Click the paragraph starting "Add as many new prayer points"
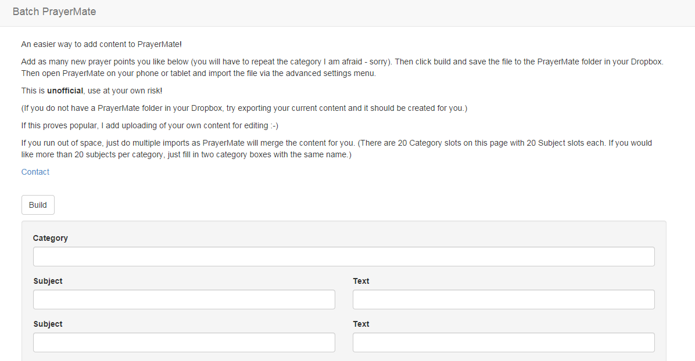The image size is (695, 361). (343, 68)
